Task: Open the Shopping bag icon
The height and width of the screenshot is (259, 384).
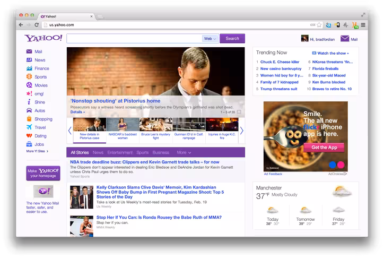Action: 29,119
